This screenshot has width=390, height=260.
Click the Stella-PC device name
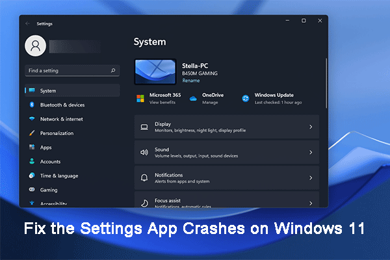tap(195, 66)
